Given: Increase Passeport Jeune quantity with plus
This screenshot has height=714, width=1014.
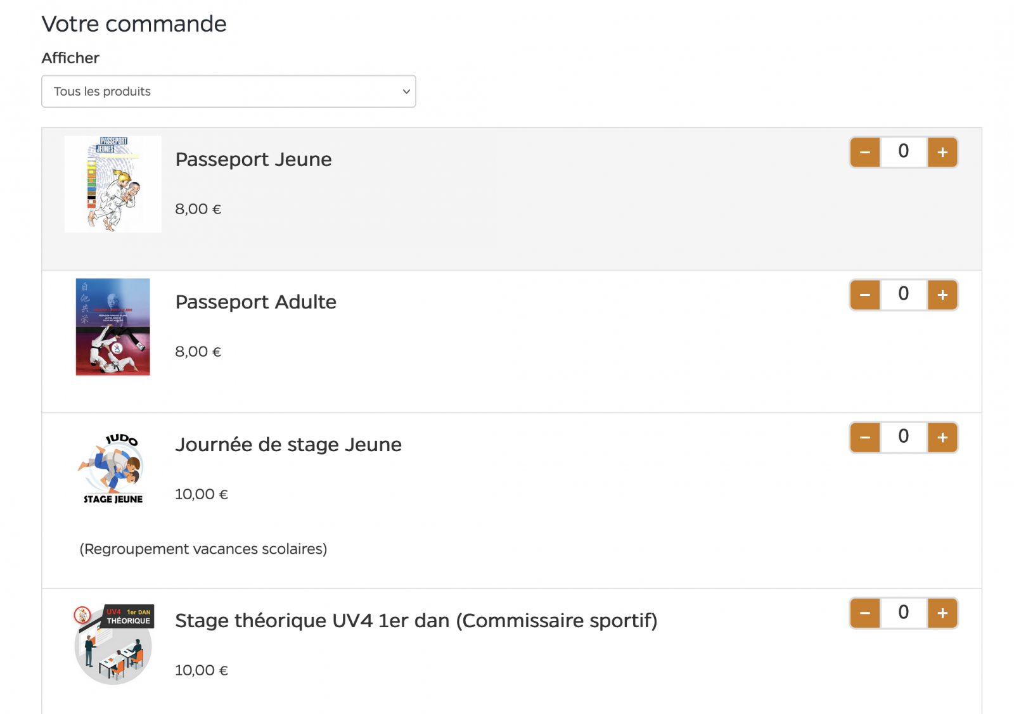Looking at the screenshot, I should point(942,153).
